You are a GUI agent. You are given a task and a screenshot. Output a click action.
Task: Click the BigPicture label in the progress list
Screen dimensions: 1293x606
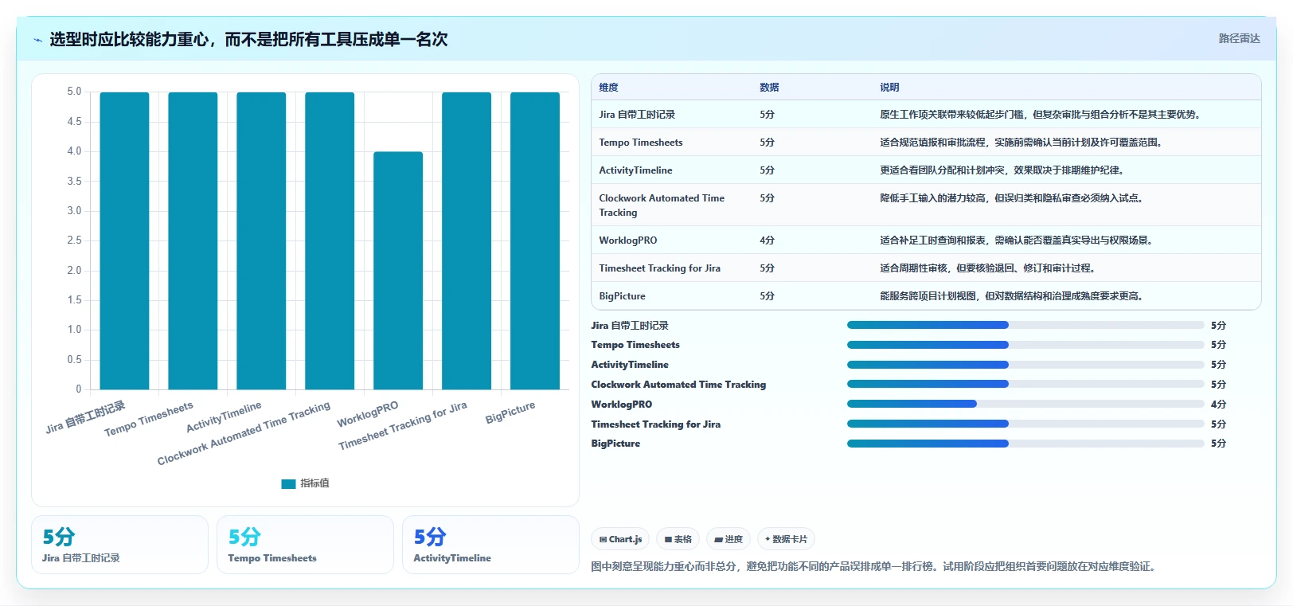[615, 444]
